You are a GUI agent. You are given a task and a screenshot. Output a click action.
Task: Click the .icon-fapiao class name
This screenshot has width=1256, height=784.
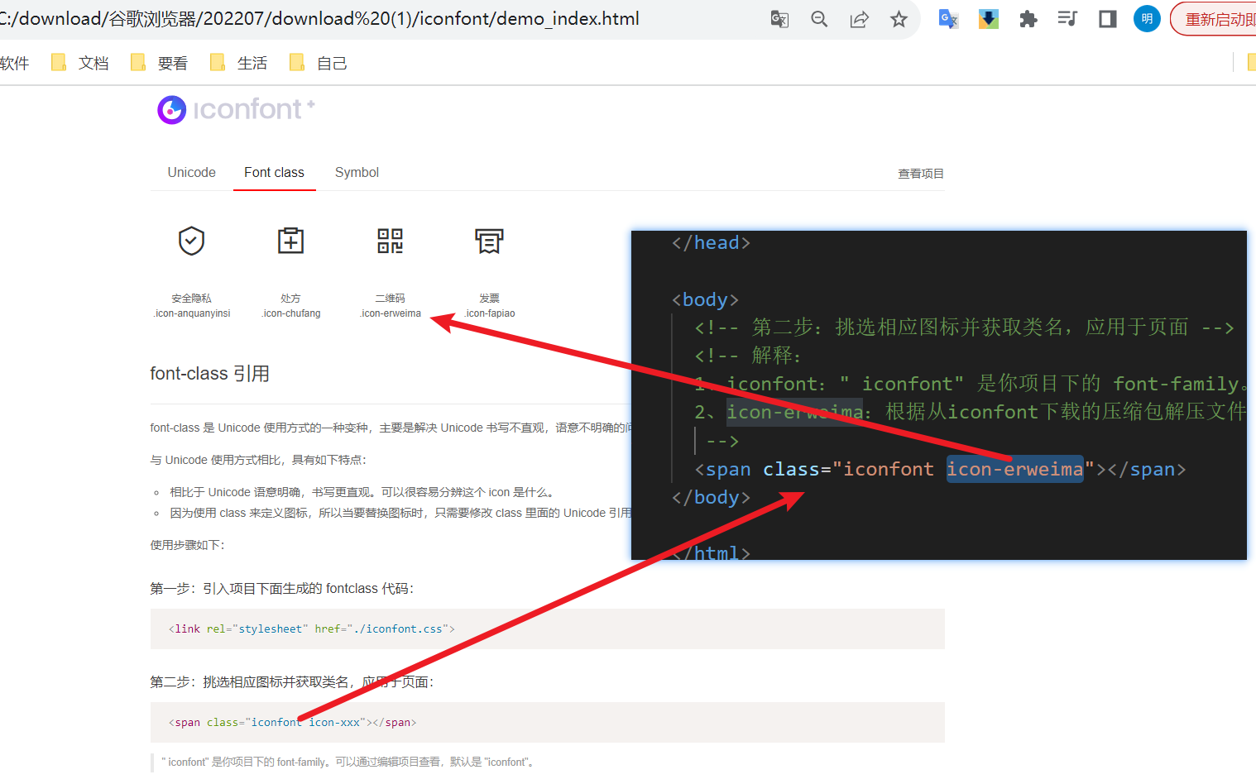pos(490,313)
